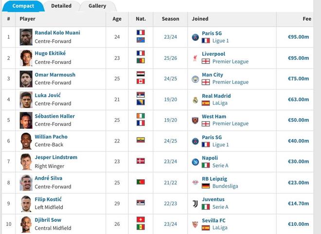The width and height of the screenshot is (321, 234).
Task: Click Willian Pacho's portrait thumbnail
Action: pyautogui.click(x=26, y=141)
